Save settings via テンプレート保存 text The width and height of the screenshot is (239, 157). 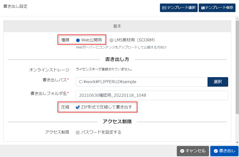[x=219, y=8]
